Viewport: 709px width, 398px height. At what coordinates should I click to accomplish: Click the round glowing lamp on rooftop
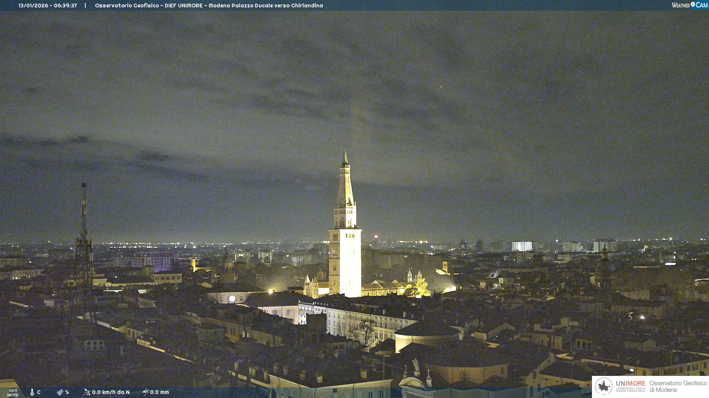coord(232,298)
